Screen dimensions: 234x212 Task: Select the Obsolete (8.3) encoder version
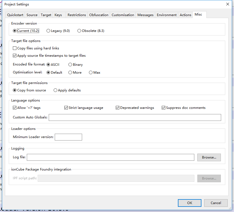click(x=79, y=31)
